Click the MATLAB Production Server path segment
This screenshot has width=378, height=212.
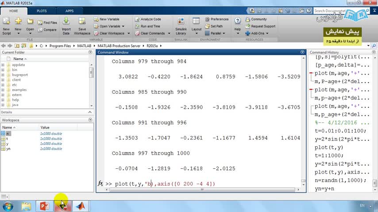(x=119, y=46)
